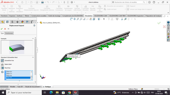Open the display style cube dropdown
Screen dimensions: 170x95
(x=99, y=19)
